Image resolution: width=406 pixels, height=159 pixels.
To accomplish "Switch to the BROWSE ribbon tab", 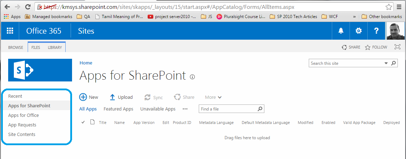I will (16, 47).
